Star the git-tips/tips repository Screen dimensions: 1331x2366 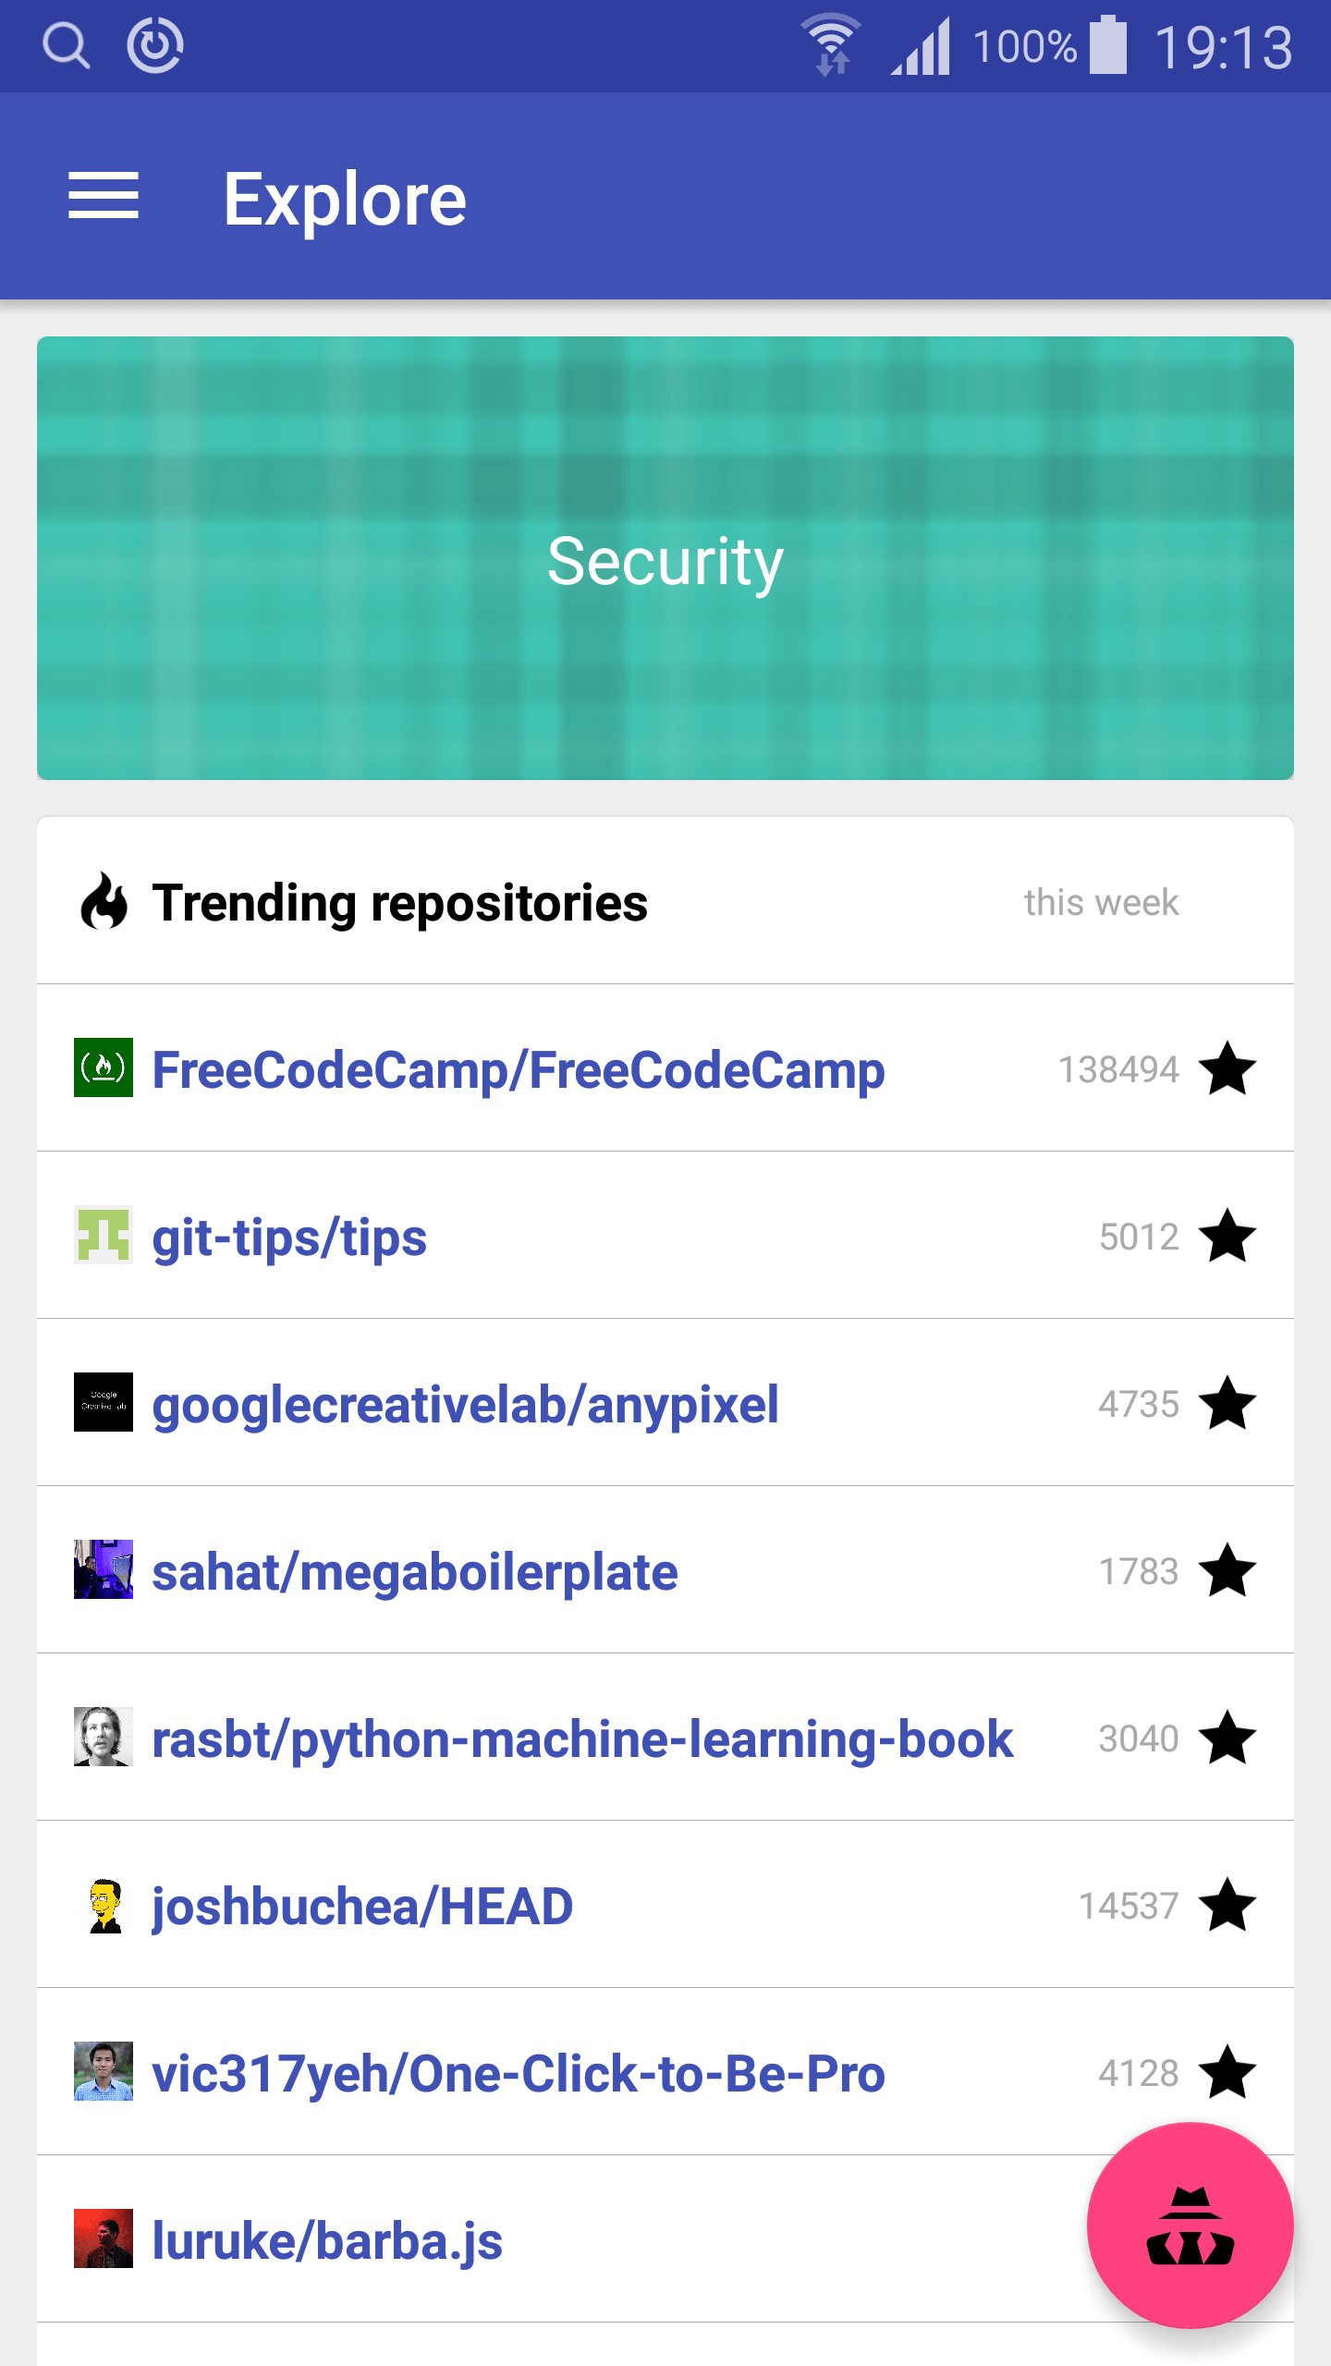[1227, 1236]
